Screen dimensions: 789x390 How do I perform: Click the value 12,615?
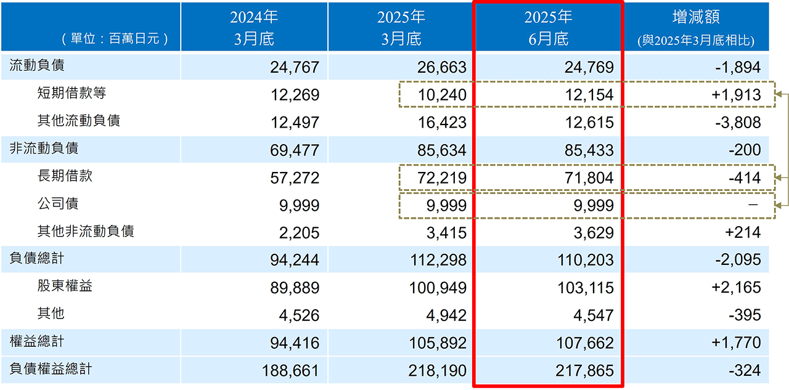[x=589, y=123]
